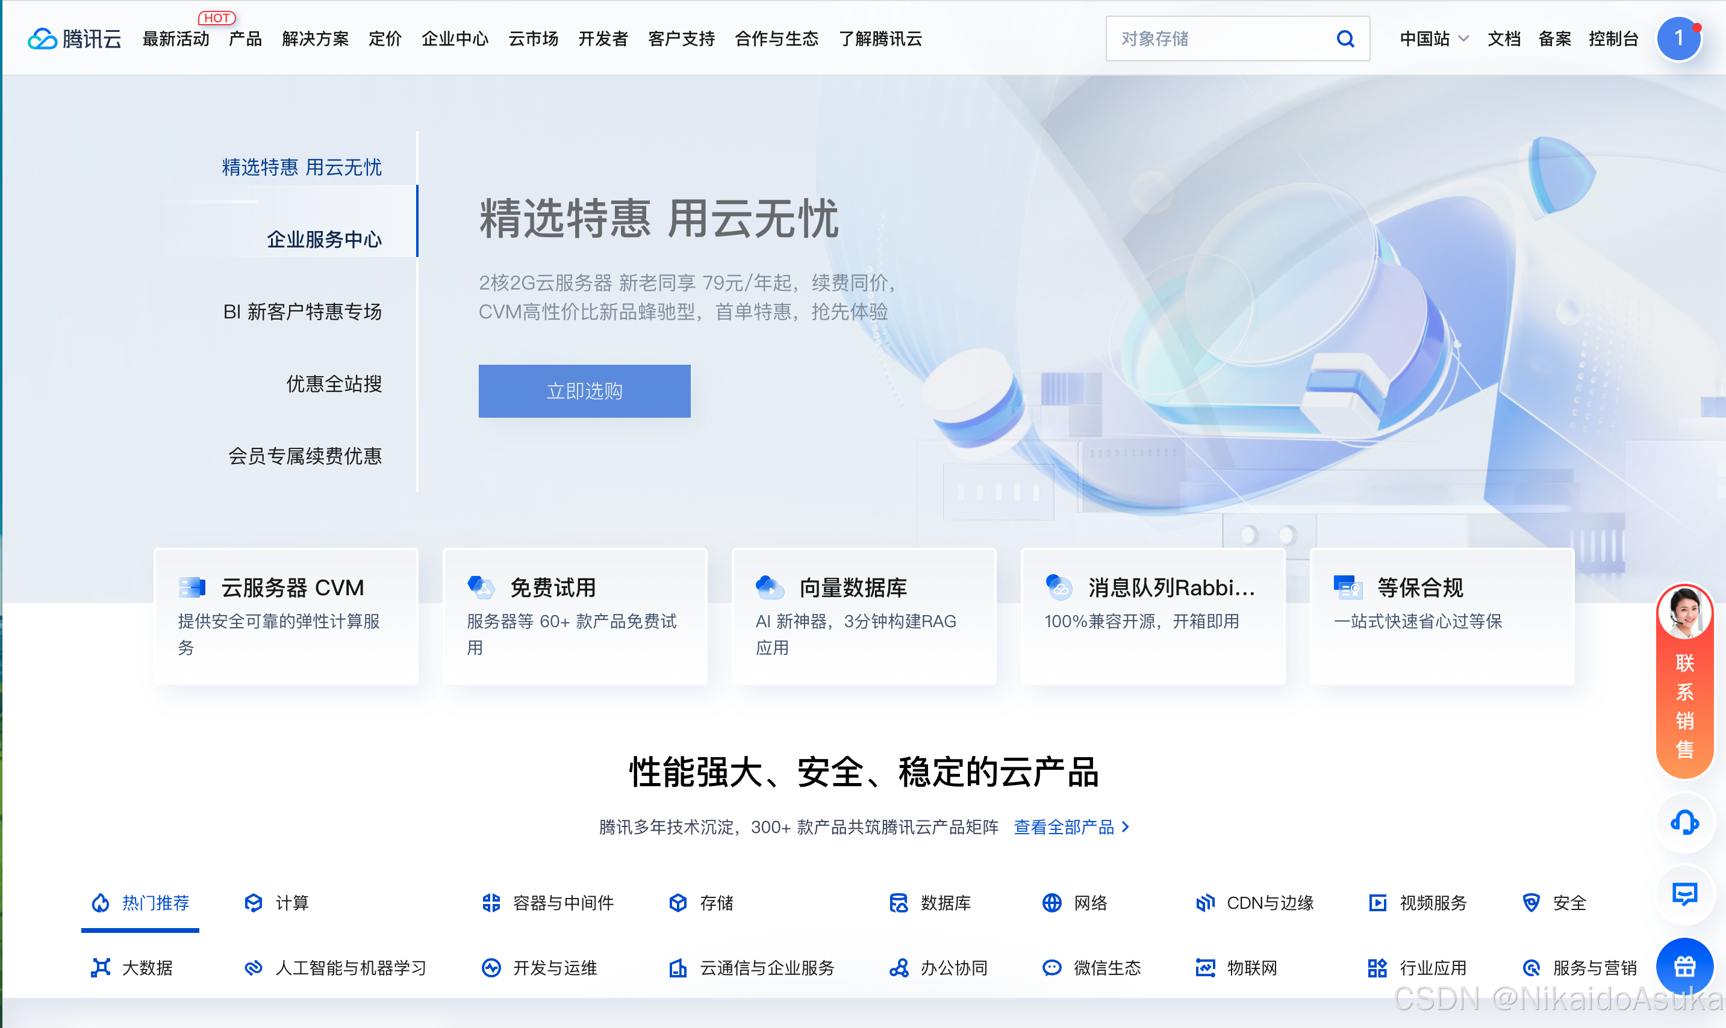Open the 产品 menu

click(245, 39)
